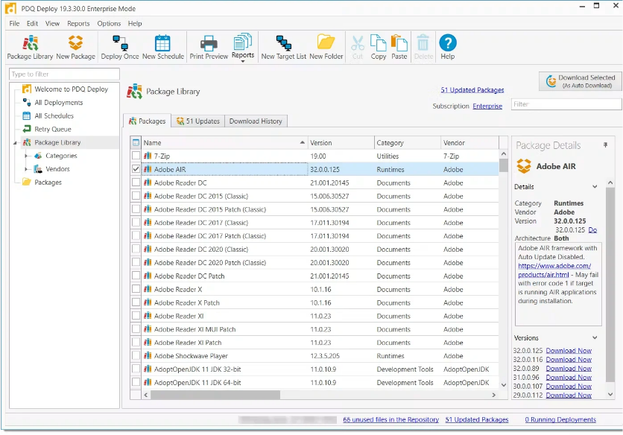The height and width of the screenshot is (435, 623).
Task: Click 0 Running Deployments status link
Action: pyautogui.click(x=560, y=419)
